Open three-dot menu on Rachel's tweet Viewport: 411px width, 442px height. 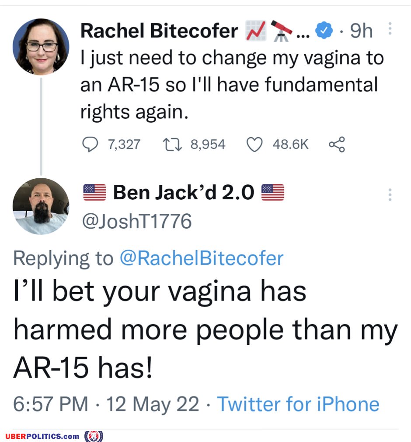tap(390, 28)
